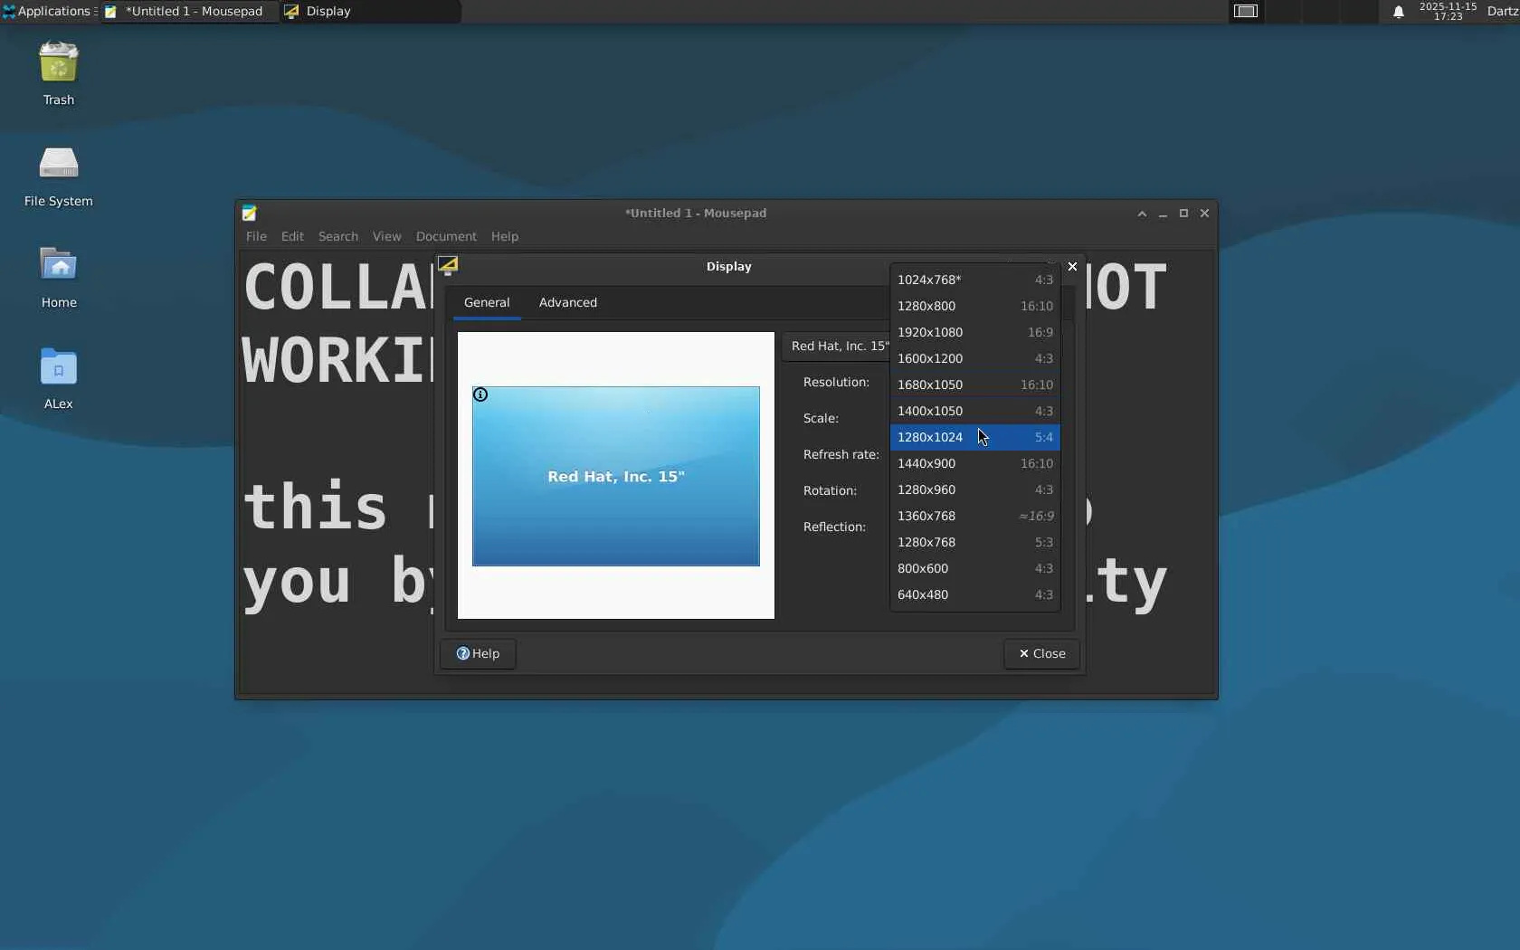1520x950 pixels.
Task: Click the identify badge on the monitor preview
Action: 480,394
